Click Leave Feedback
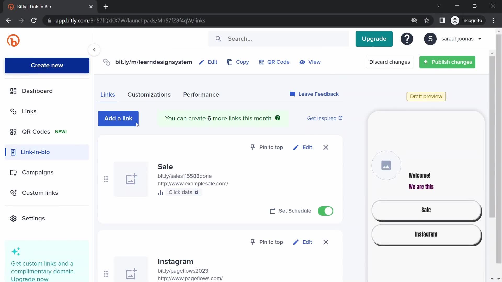 [314, 94]
